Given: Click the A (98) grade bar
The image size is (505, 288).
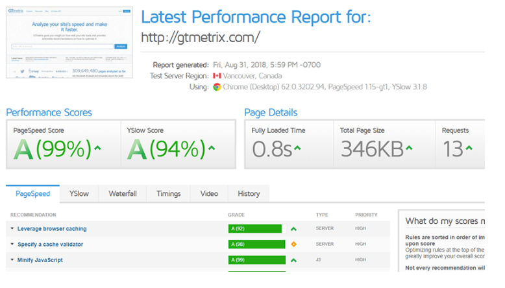Looking at the screenshot, I should [256, 245].
